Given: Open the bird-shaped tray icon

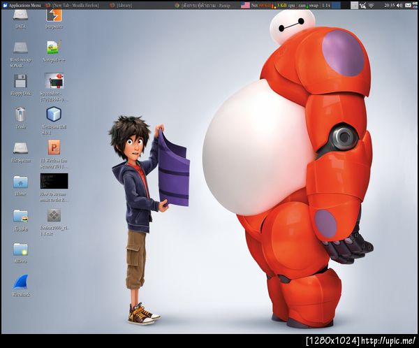Looking at the screenshot, I should coord(362,6).
